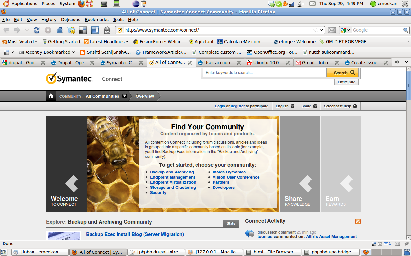The image size is (411, 256).
Task: Launch Terminal from the top panel
Action: pos(104,4)
